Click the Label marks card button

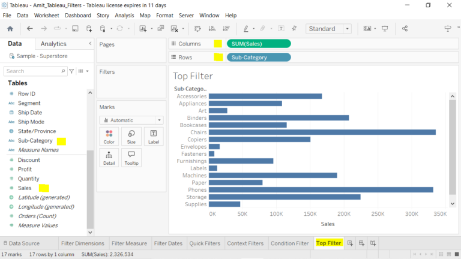click(153, 136)
